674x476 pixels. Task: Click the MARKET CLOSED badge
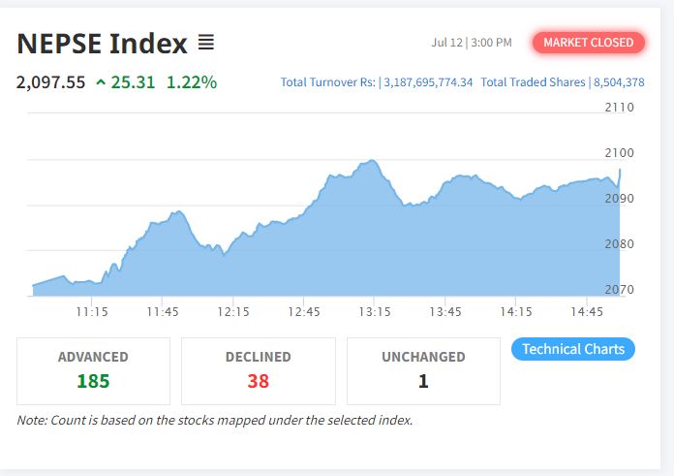[x=589, y=43]
